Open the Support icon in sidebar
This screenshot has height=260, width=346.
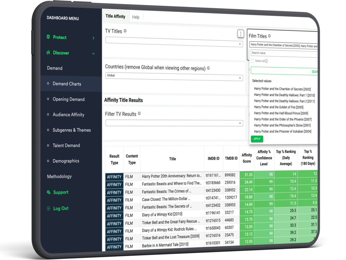(x=48, y=192)
